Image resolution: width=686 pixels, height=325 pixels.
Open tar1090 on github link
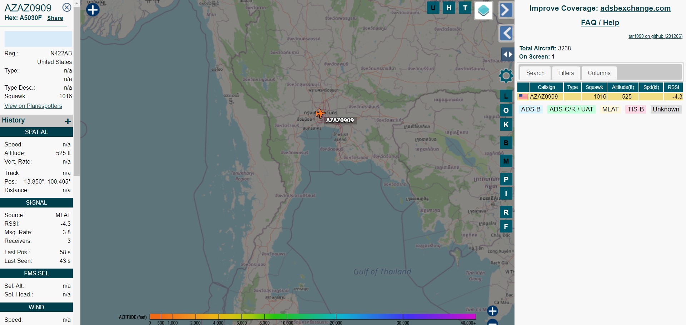point(655,36)
